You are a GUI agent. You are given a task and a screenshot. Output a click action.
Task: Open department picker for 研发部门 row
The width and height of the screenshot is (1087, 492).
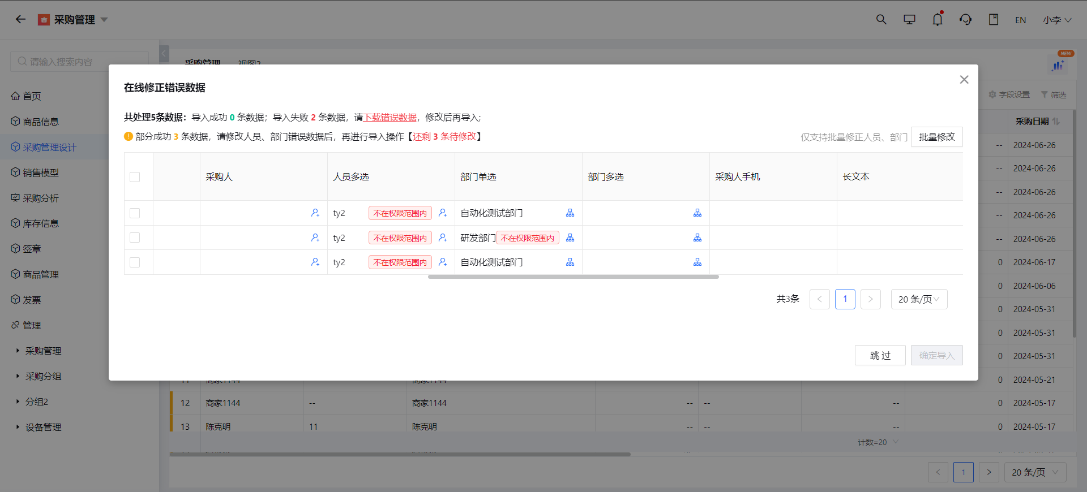[x=570, y=238]
